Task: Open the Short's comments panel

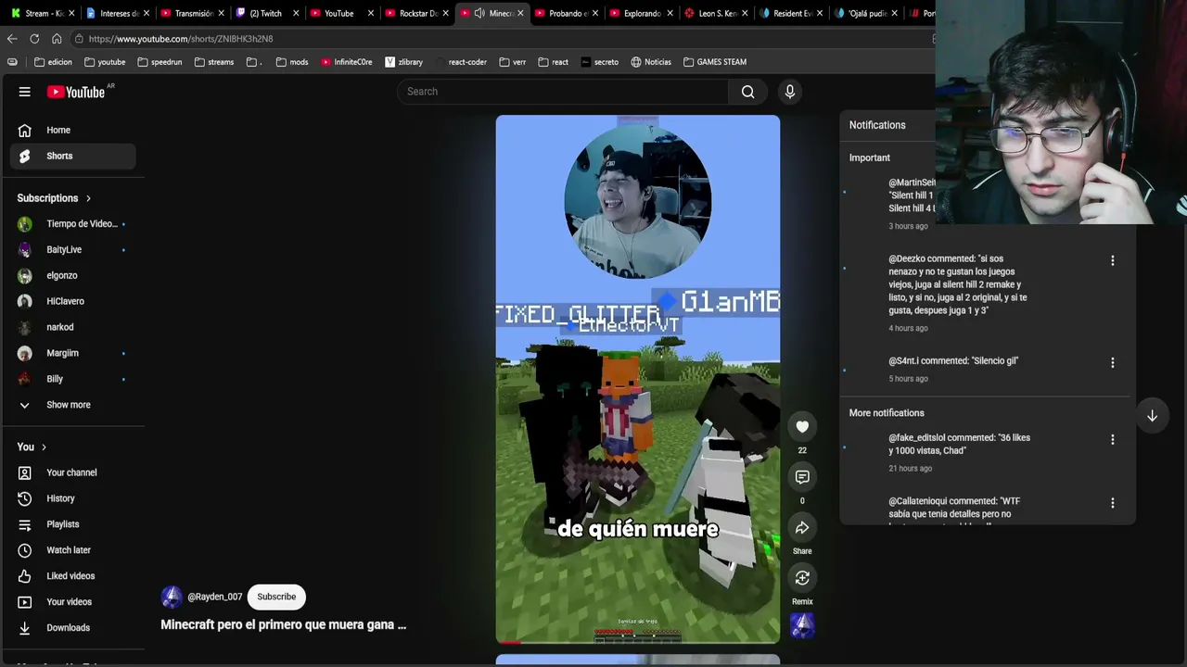Action: 802,477
